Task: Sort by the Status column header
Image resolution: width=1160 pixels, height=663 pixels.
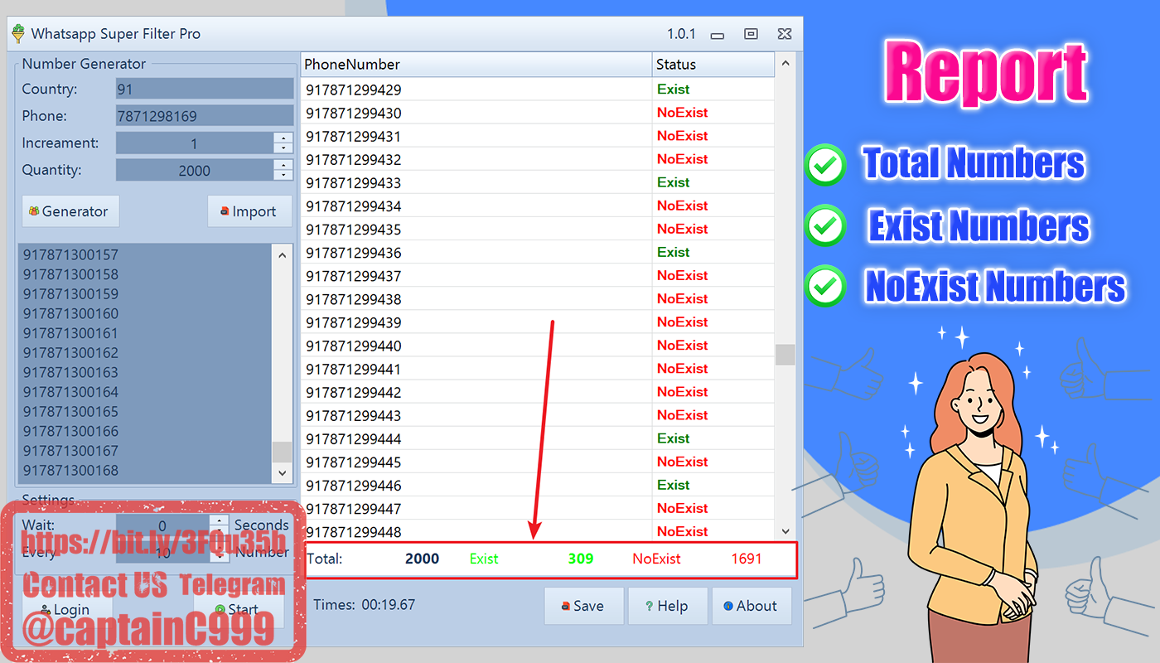Action: click(713, 64)
